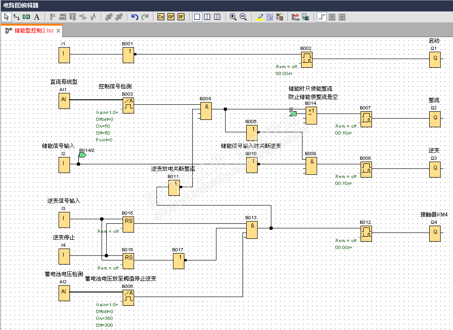Click the bring to front icon
453x330 pixels.
click(108, 17)
